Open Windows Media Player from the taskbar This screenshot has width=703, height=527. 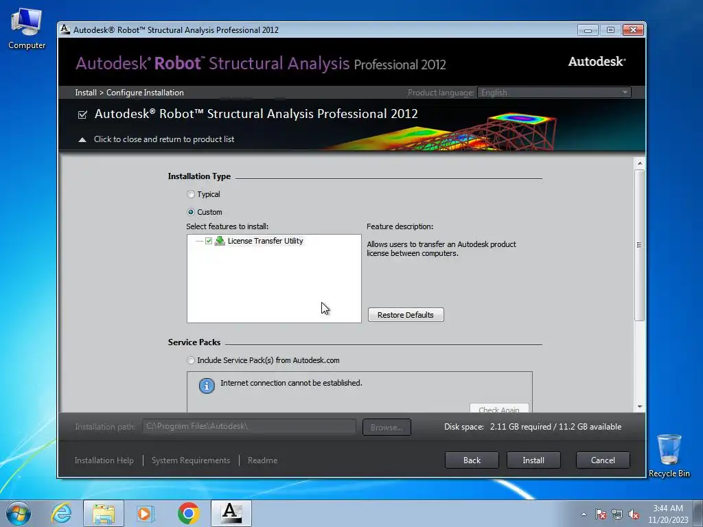[x=146, y=513]
